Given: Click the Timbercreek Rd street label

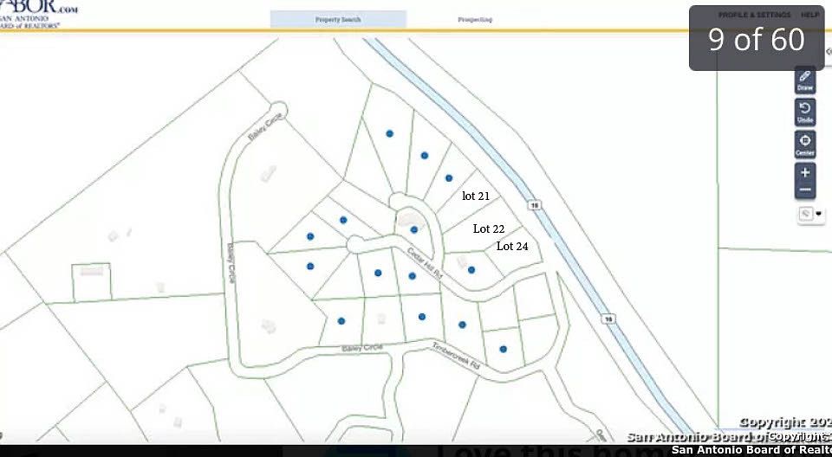Looking at the screenshot, I should point(456,356).
